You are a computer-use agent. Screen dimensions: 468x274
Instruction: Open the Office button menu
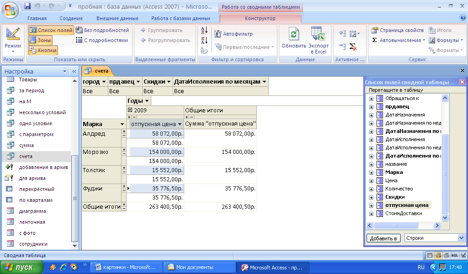[x=10, y=10]
